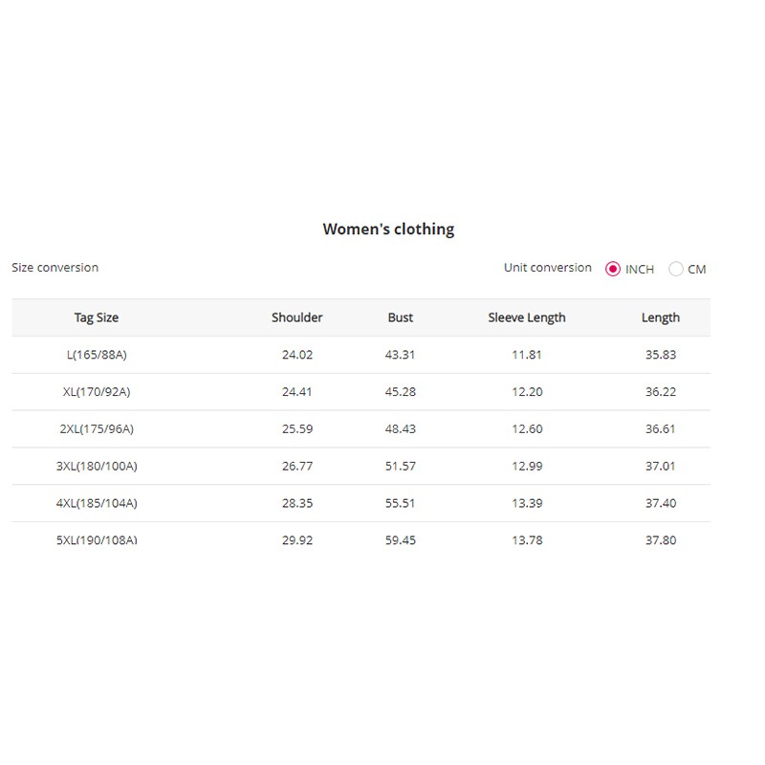The width and height of the screenshot is (765, 765).
Task: Click the 12.99 sleeve length for 3XL
Action: click(x=527, y=466)
